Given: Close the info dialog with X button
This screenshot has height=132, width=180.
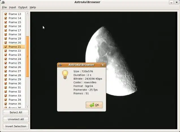Looking at the screenshot, I should [x=103, y=65].
